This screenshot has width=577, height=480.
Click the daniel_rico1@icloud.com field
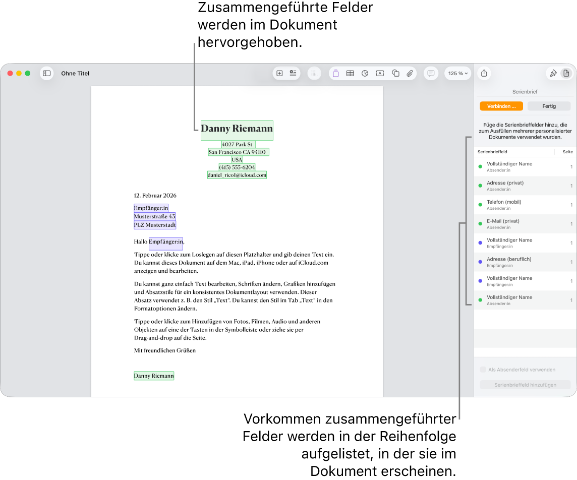(x=237, y=175)
